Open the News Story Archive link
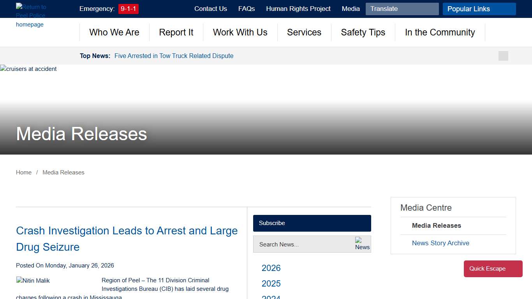532x299 pixels. [x=440, y=243]
